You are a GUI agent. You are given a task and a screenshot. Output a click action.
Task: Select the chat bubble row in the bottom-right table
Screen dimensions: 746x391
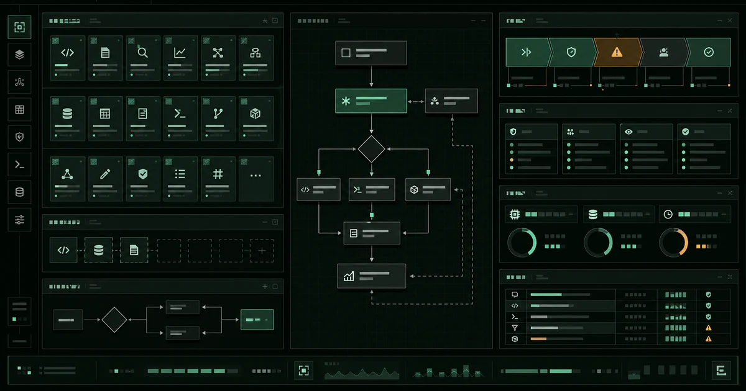pyautogui.click(x=619, y=295)
